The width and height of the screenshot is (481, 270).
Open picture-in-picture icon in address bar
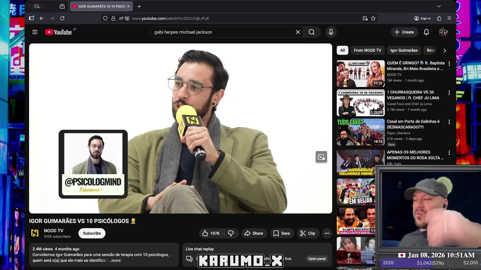click(365, 18)
